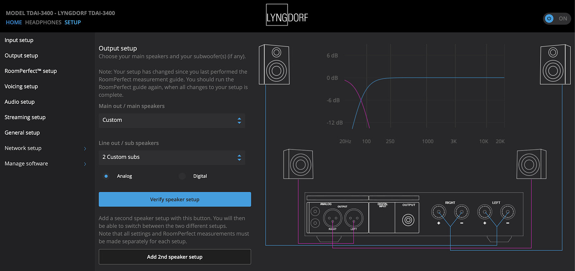Open the SETUP tab
This screenshot has width=575, height=271.
(x=72, y=22)
